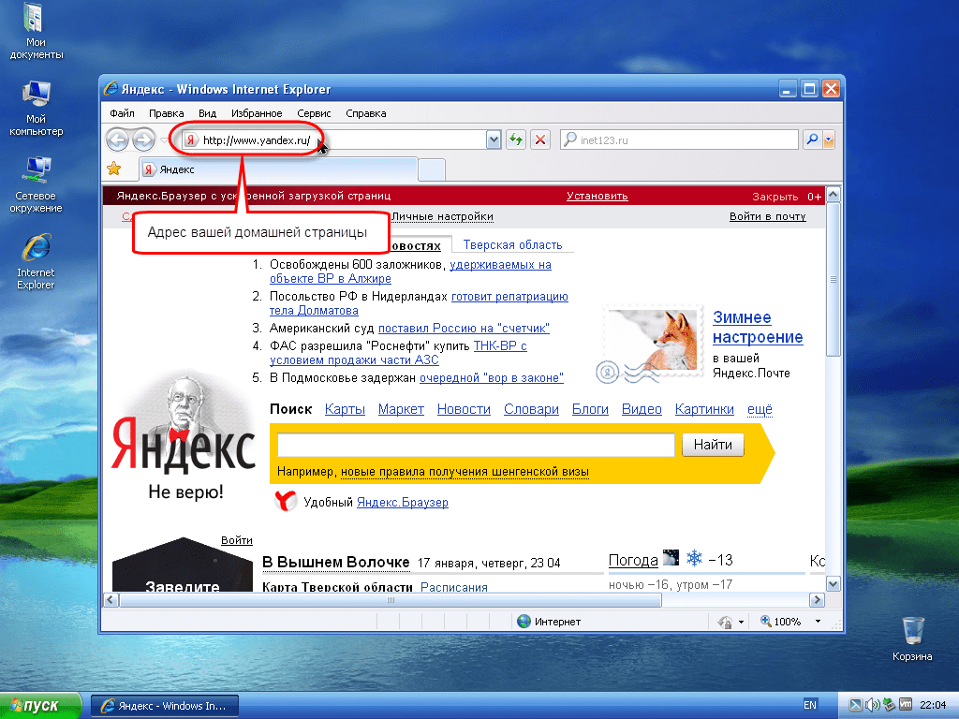Open Личные настройки link
This screenshot has height=719, width=959.
pyautogui.click(x=442, y=216)
